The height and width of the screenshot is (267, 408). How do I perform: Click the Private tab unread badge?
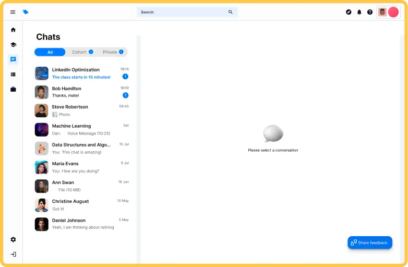[x=121, y=52]
